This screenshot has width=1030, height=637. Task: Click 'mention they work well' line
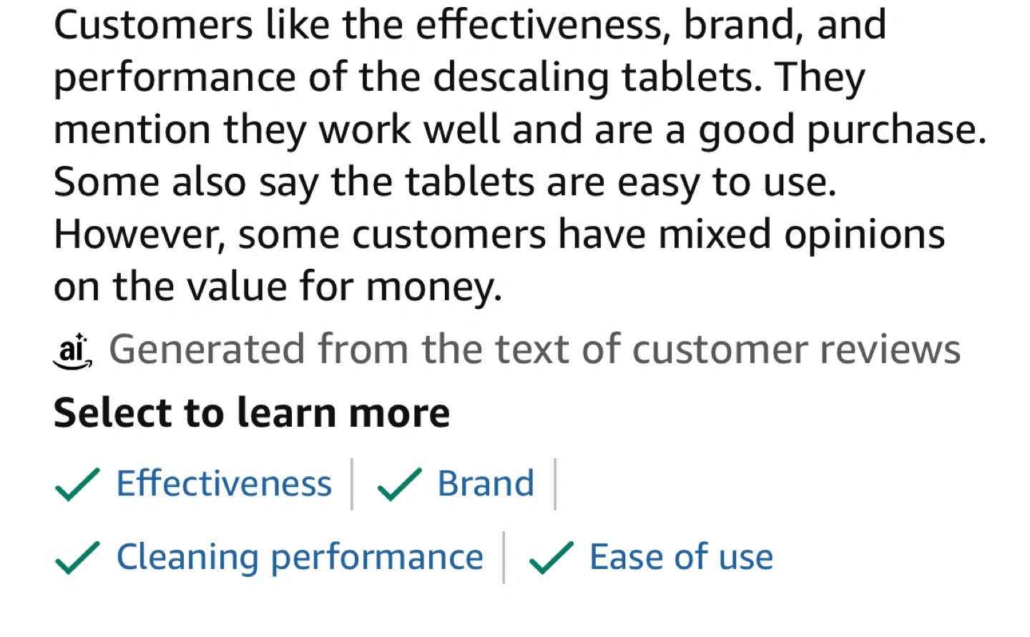[520, 130]
